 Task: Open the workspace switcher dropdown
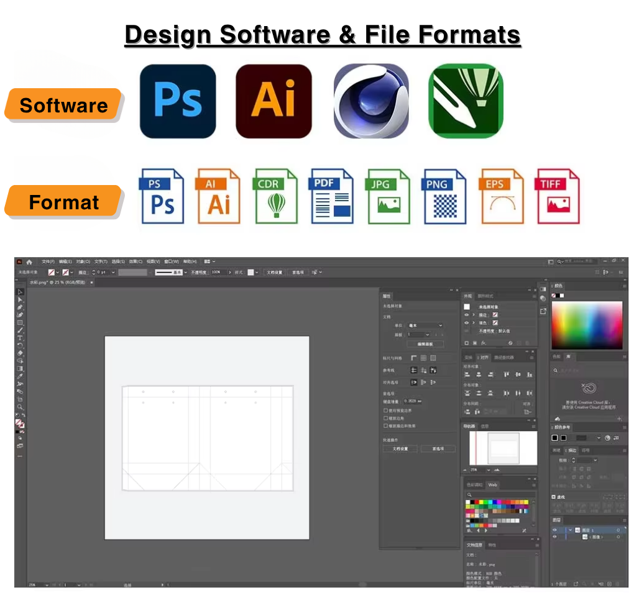(210, 261)
